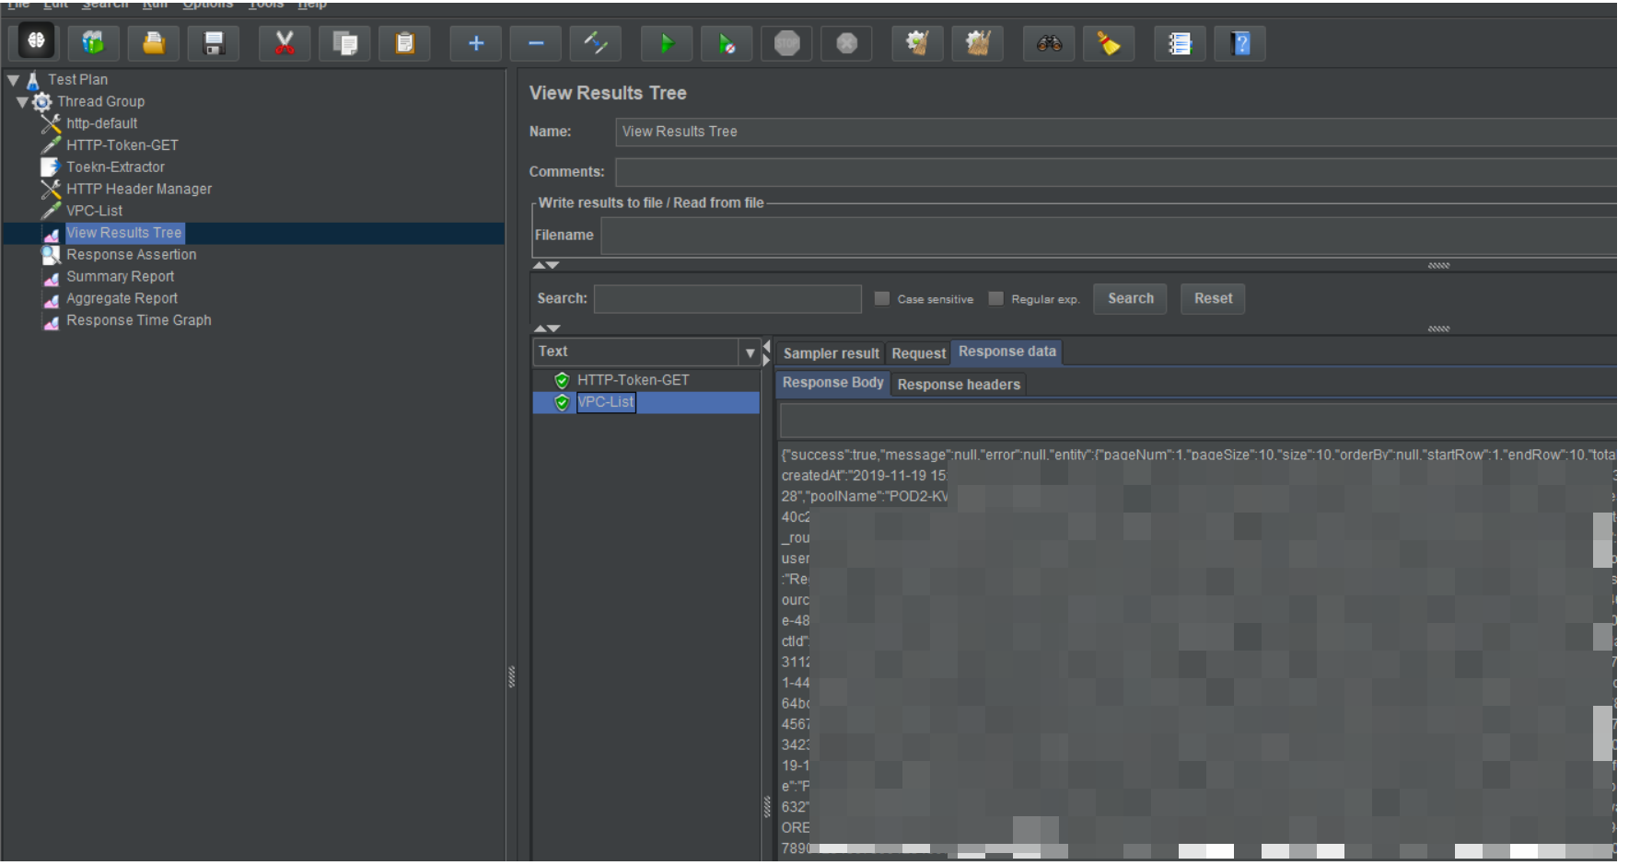Viewport: 1629px width, 865px height.
Task: Select View Results Tree in the tree
Action: (124, 233)
